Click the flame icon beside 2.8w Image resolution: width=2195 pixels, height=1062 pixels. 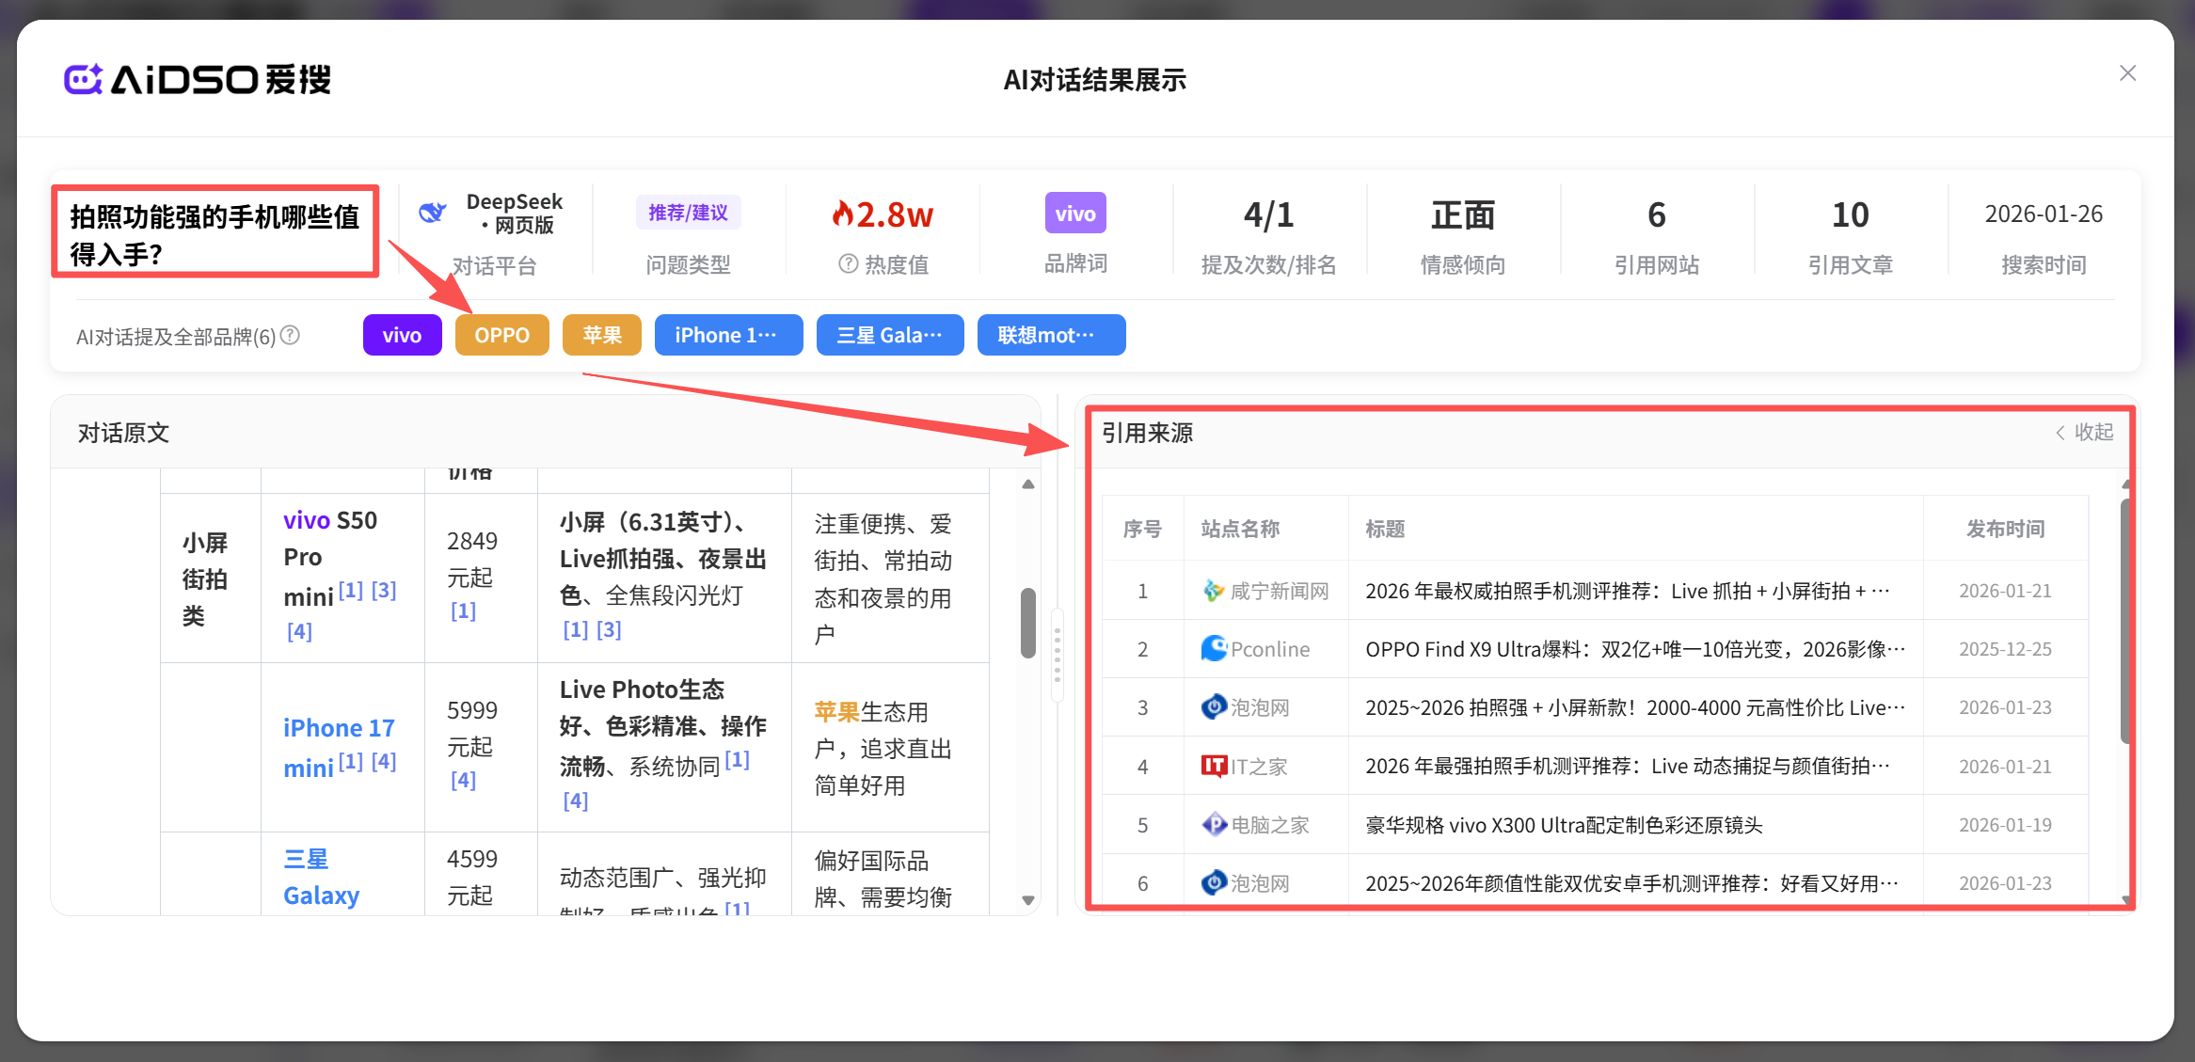tap(842, 214)
